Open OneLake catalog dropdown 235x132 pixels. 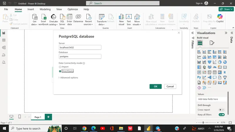[x=53, y=20]
